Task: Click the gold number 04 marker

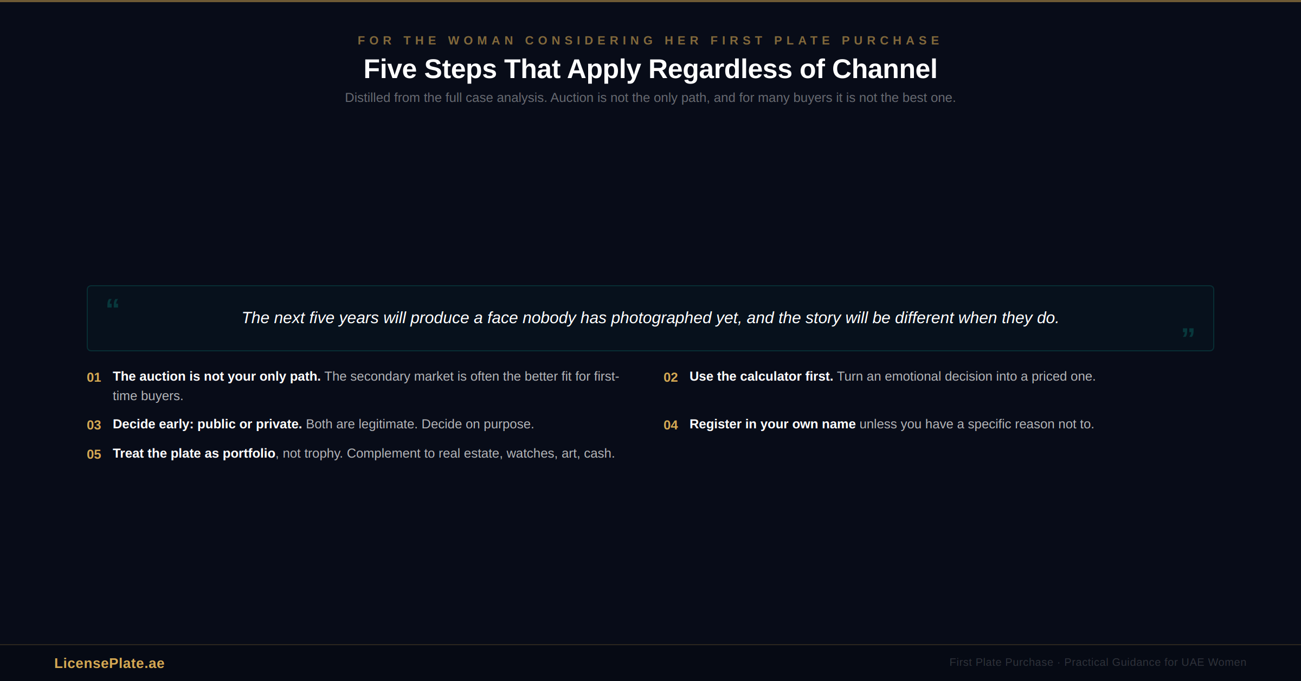Action: [x=671, y=425]
